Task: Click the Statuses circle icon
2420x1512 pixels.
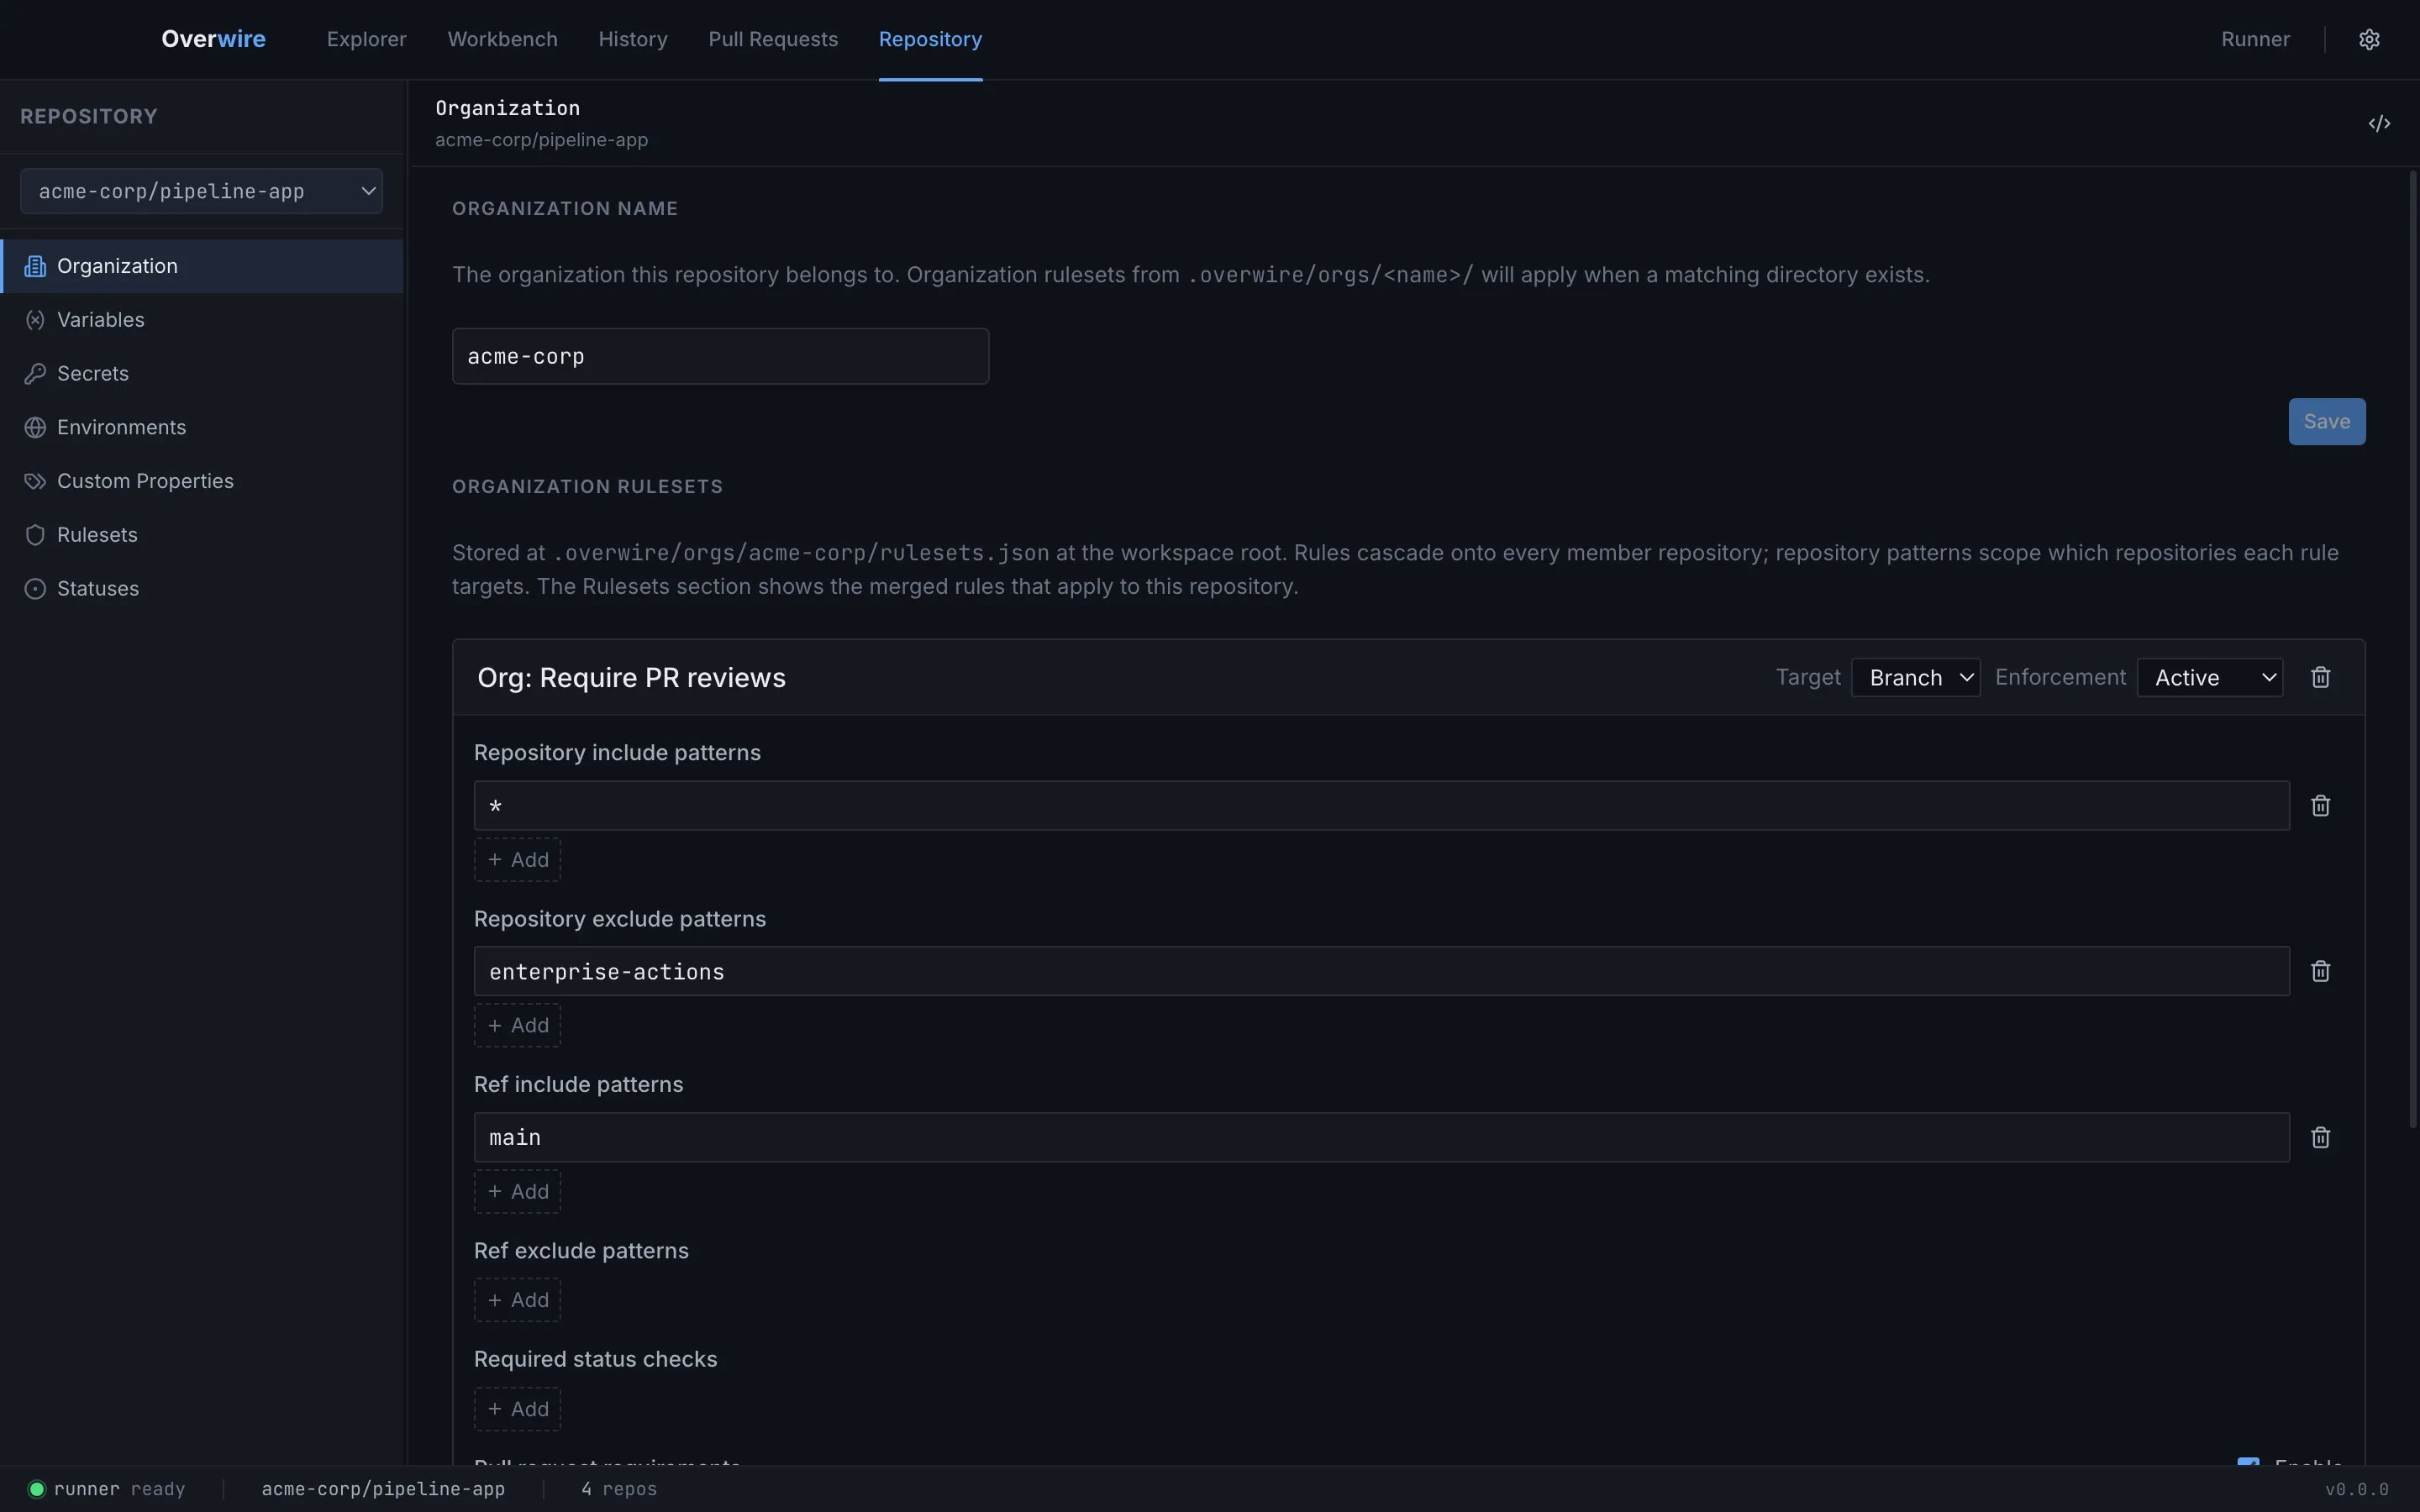Action: click(35, 589)
